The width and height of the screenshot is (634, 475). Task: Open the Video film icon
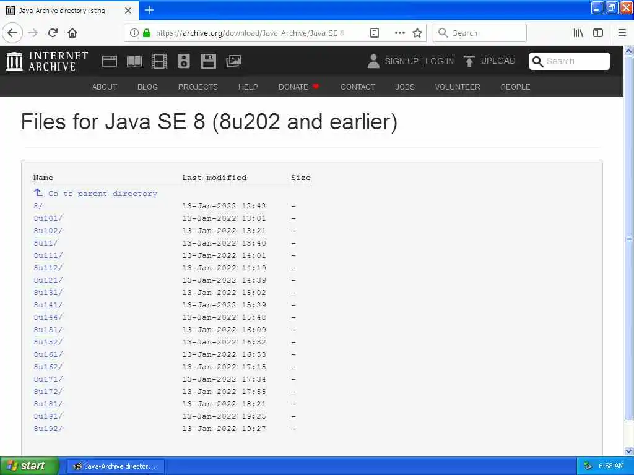click(159, 61)
